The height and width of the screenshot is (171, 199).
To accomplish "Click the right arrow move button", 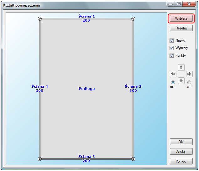I will pos(189,74).
